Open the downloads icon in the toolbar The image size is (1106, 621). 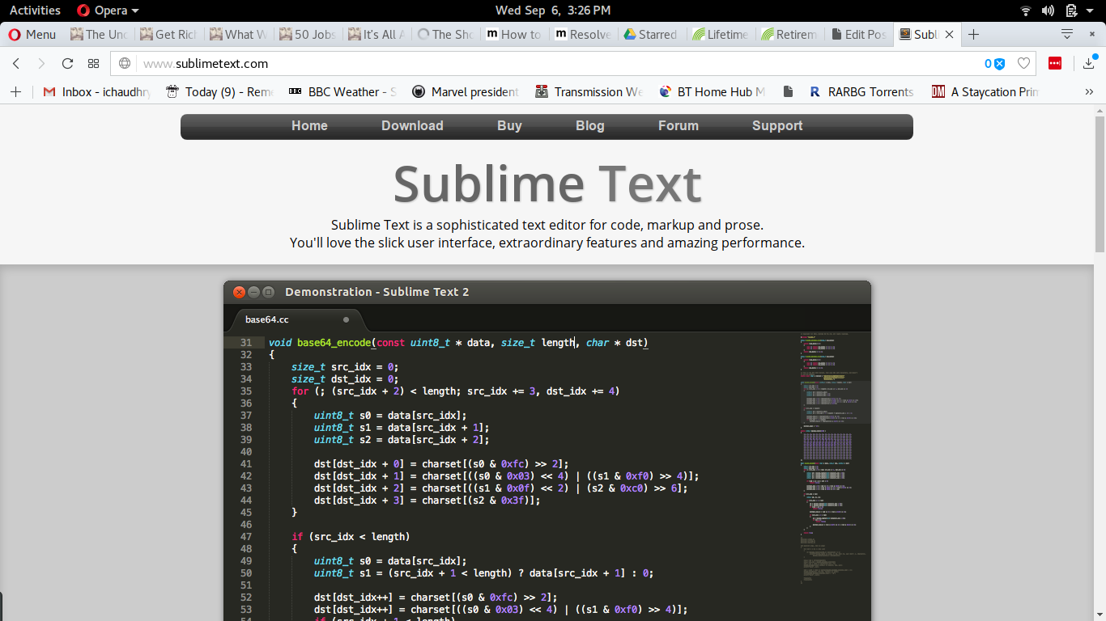click(1089, 63)
